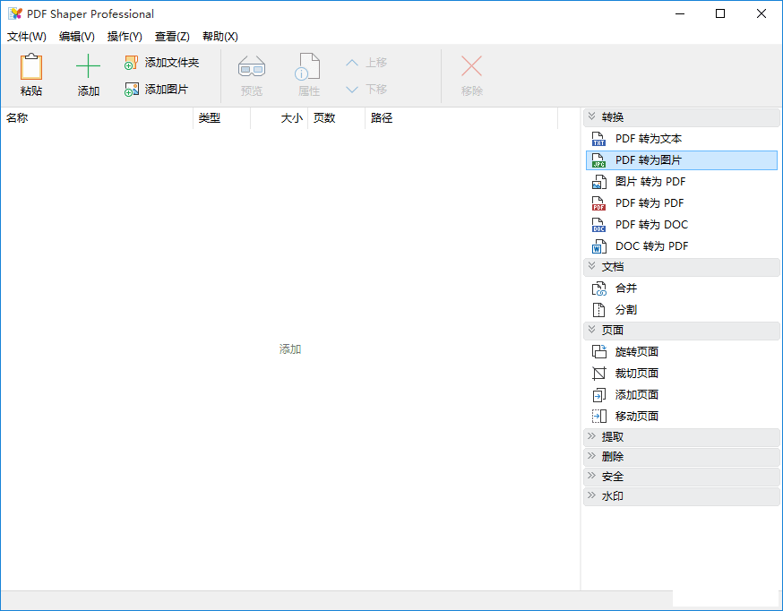Click the Word icon for DOC 转为 PDF
783x611 pixels.
[598, 246]
